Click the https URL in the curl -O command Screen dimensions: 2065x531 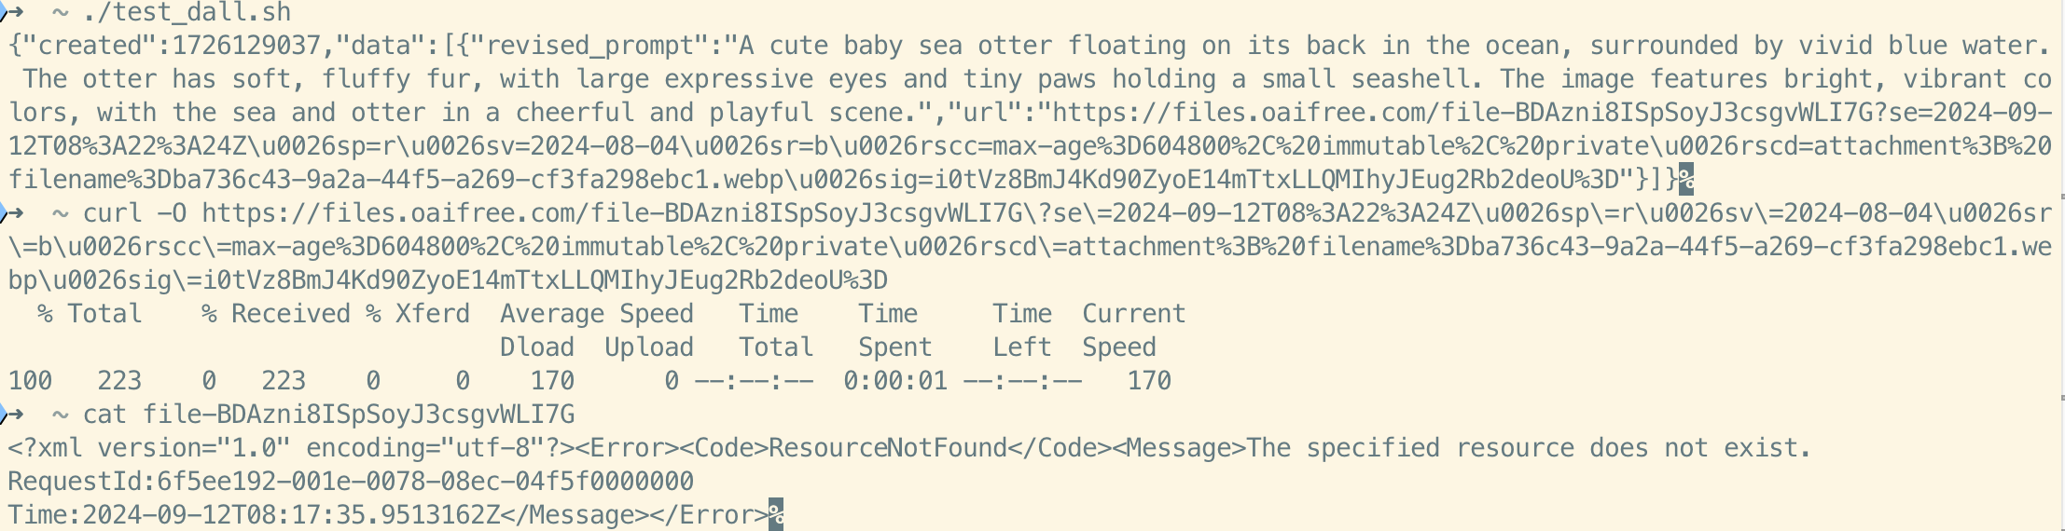[x=1030, y=246]
